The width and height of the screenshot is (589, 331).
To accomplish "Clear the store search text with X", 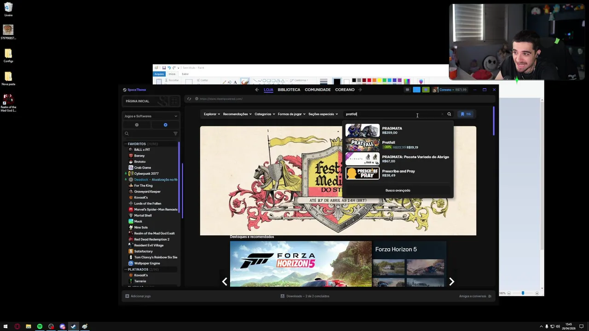I will point(442,114).
